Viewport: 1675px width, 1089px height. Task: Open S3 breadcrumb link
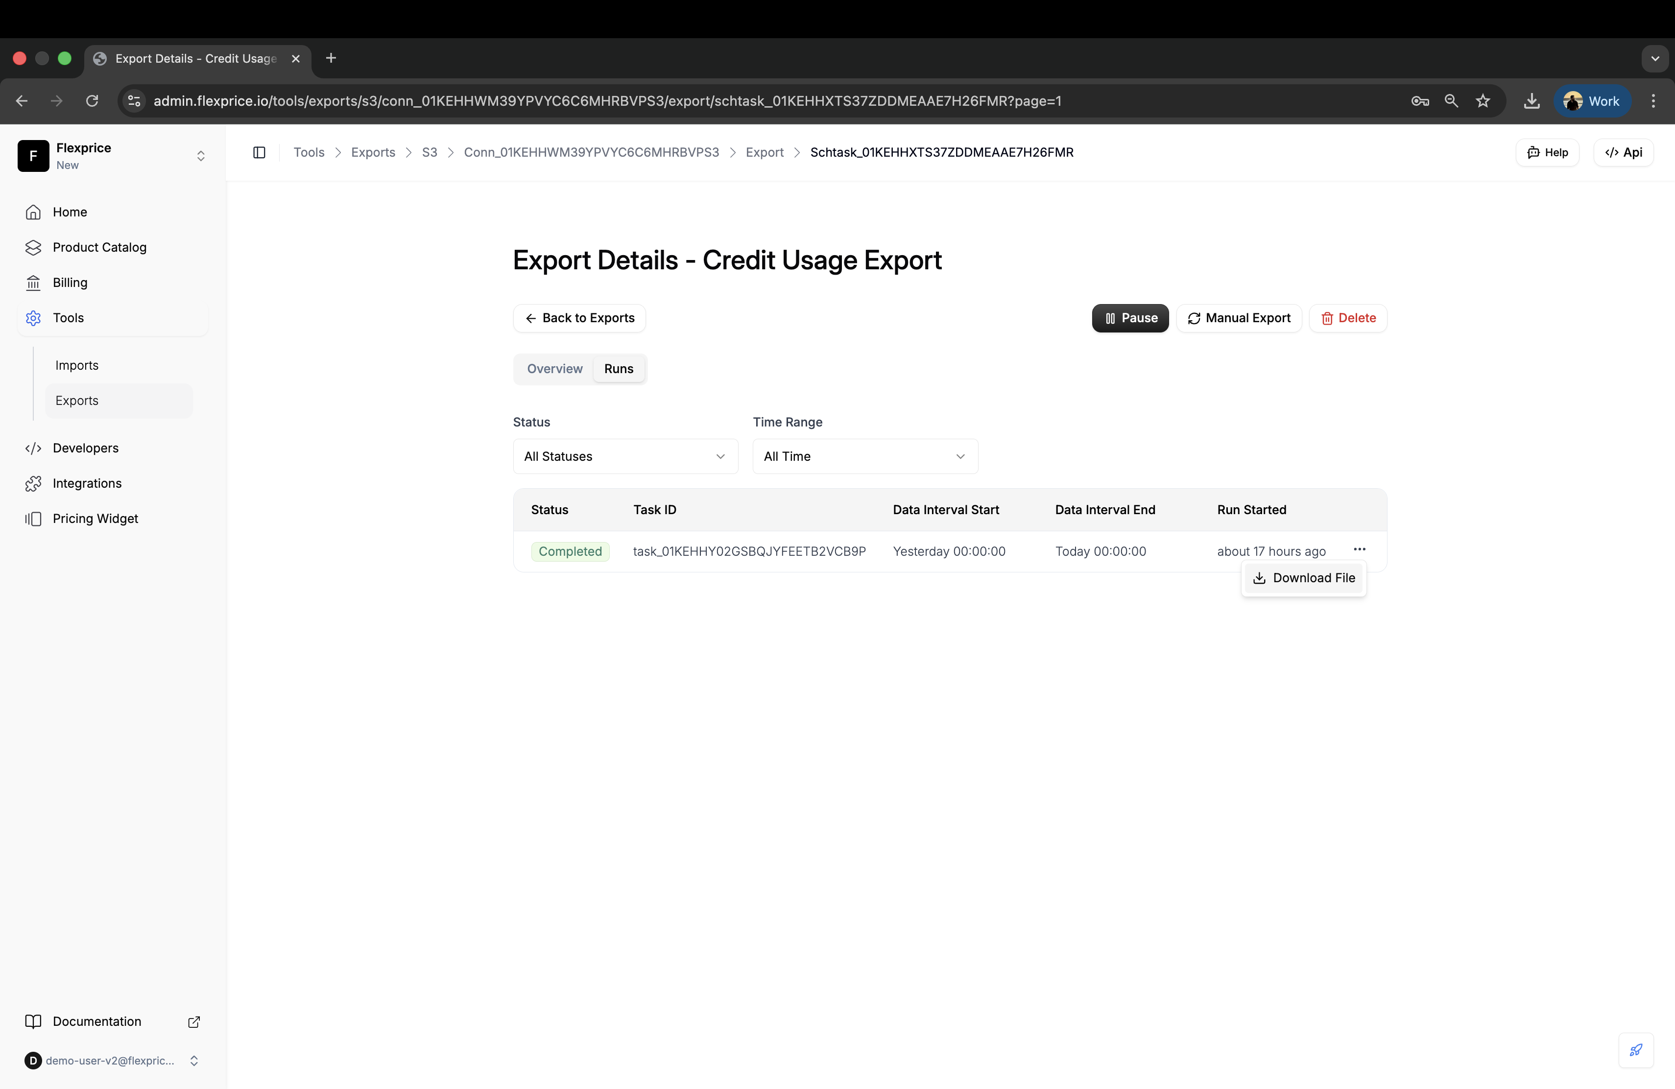(430, 153)
